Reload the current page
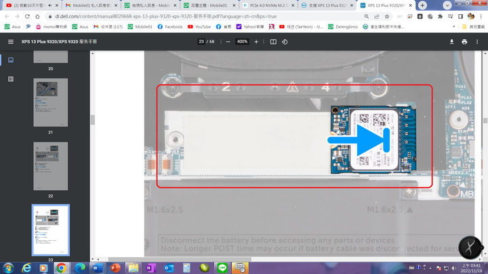 27,16
